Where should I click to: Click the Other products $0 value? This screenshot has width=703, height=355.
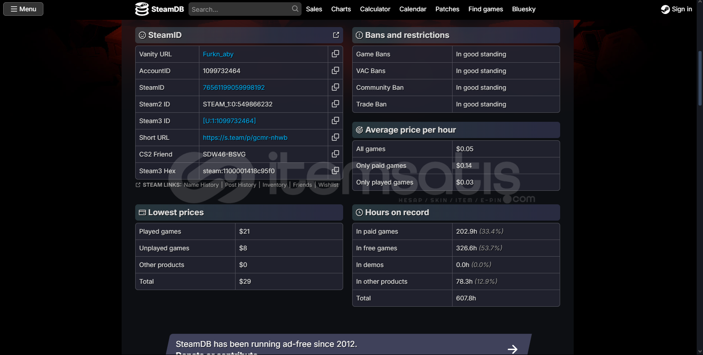[243, 265]
